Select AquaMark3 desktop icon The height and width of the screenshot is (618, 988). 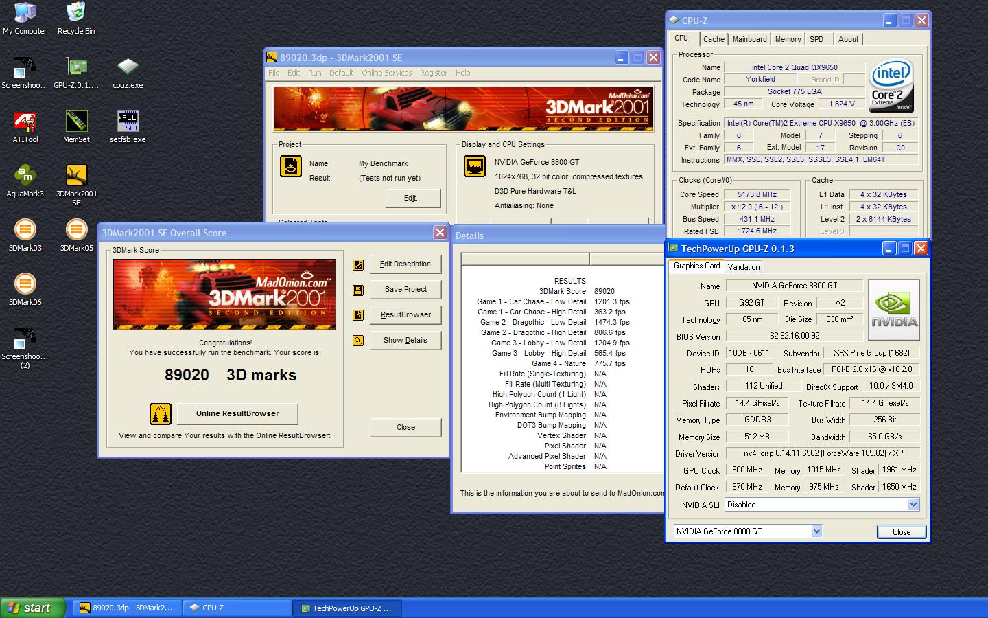tap(25, 181)
